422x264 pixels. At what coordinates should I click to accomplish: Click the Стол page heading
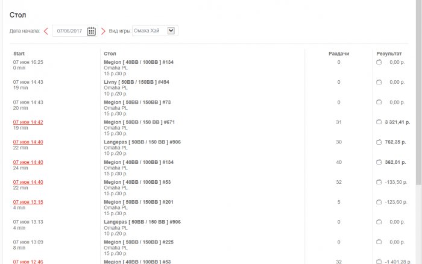(x=17, y=15)
